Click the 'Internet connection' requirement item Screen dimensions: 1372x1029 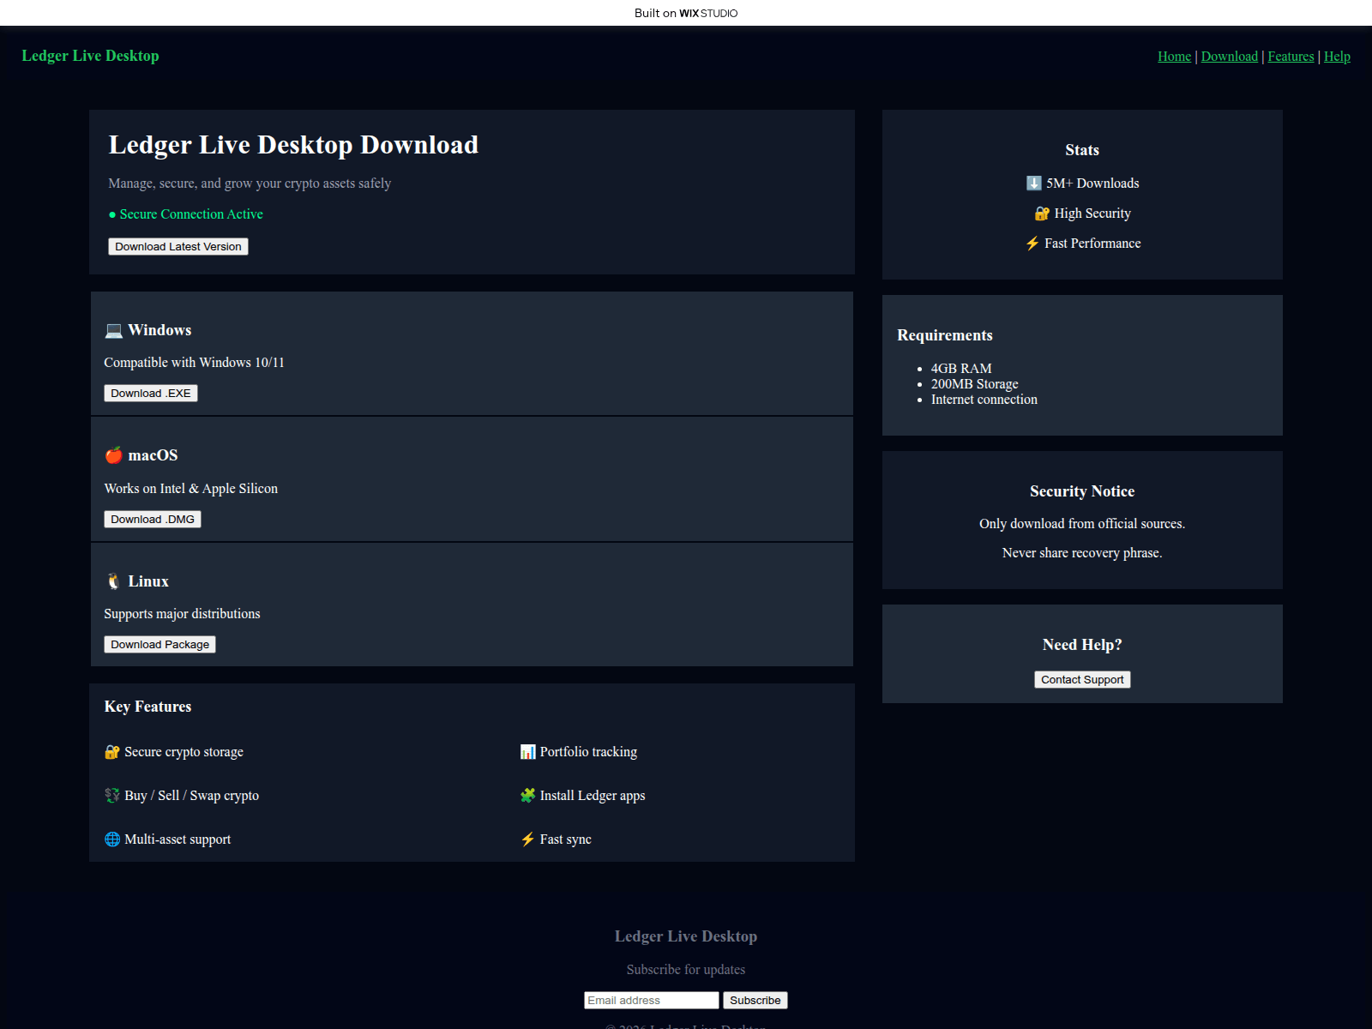984,400
